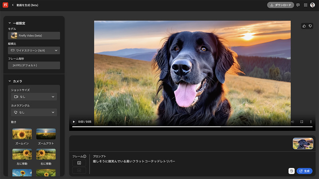Click the 動画を生成 (Beta) title
The image size is (319, 179).
click(27, 5)
